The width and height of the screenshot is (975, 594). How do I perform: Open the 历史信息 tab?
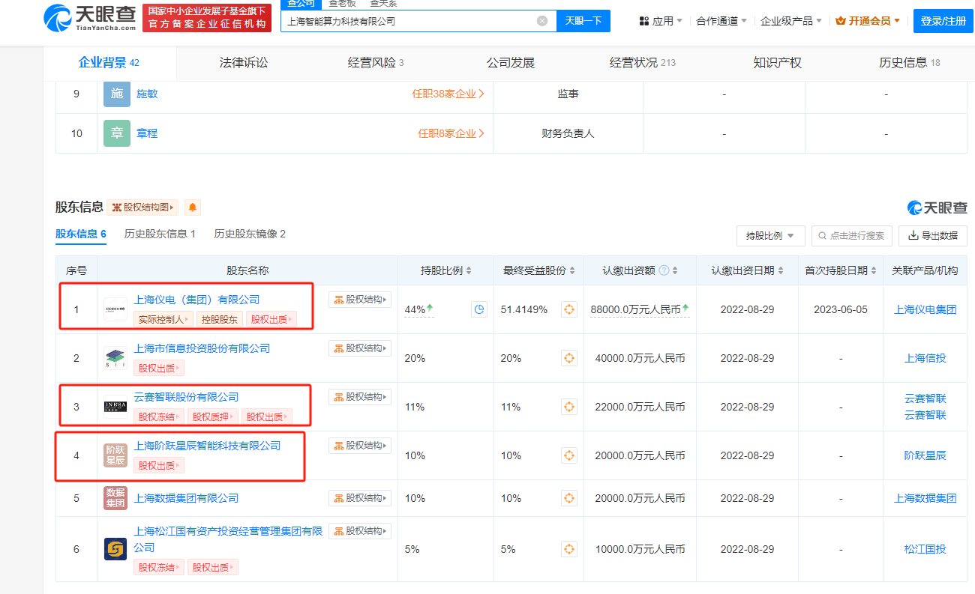tap(910, 63)
